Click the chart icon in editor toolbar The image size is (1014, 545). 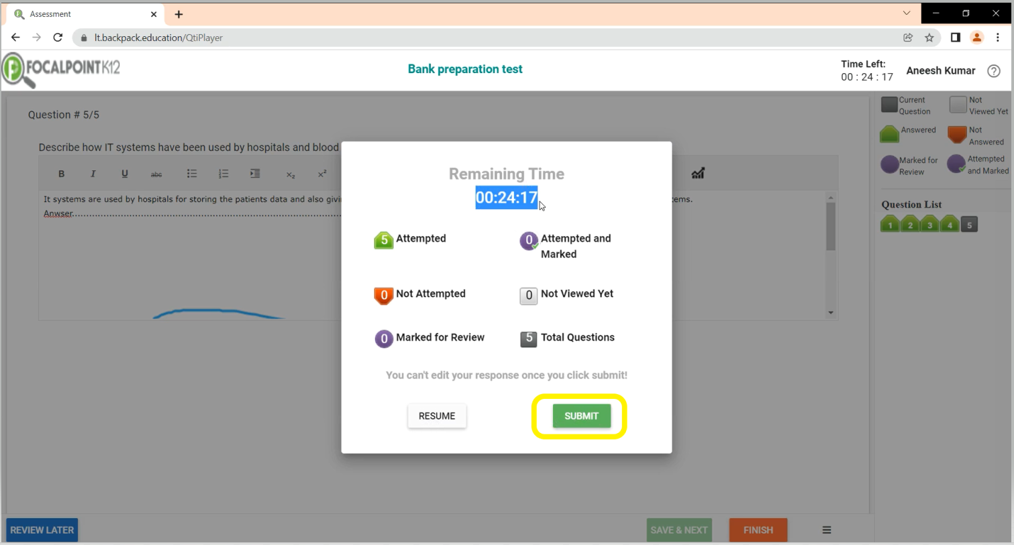(698, 174)
